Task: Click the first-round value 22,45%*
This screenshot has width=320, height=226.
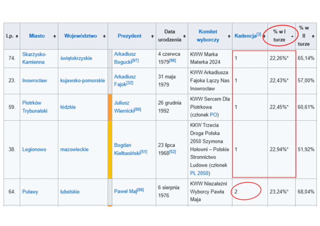Action: click(279, 107)
